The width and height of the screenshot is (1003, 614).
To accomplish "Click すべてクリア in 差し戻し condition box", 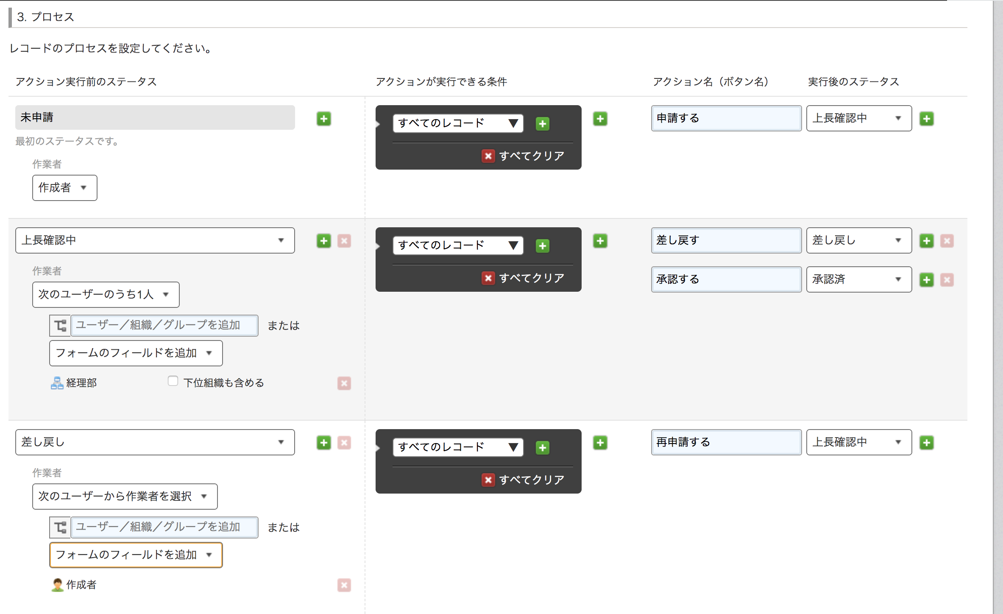I will pyautogui.click(x=523, y=480).
